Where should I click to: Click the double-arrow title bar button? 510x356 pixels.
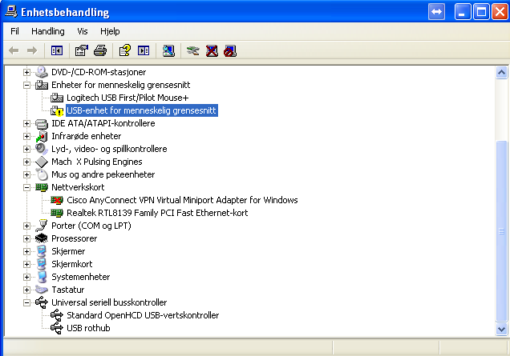click(x=436, y=12)
